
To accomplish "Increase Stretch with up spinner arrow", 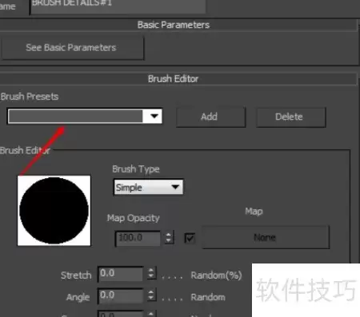I will coord(151,271).
